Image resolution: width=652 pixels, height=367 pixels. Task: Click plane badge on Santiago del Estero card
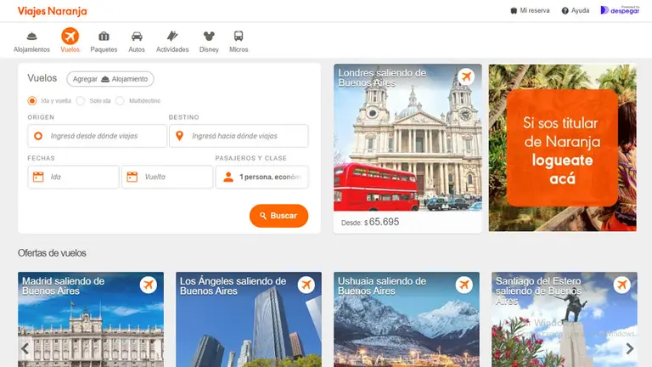click(622, 285)
